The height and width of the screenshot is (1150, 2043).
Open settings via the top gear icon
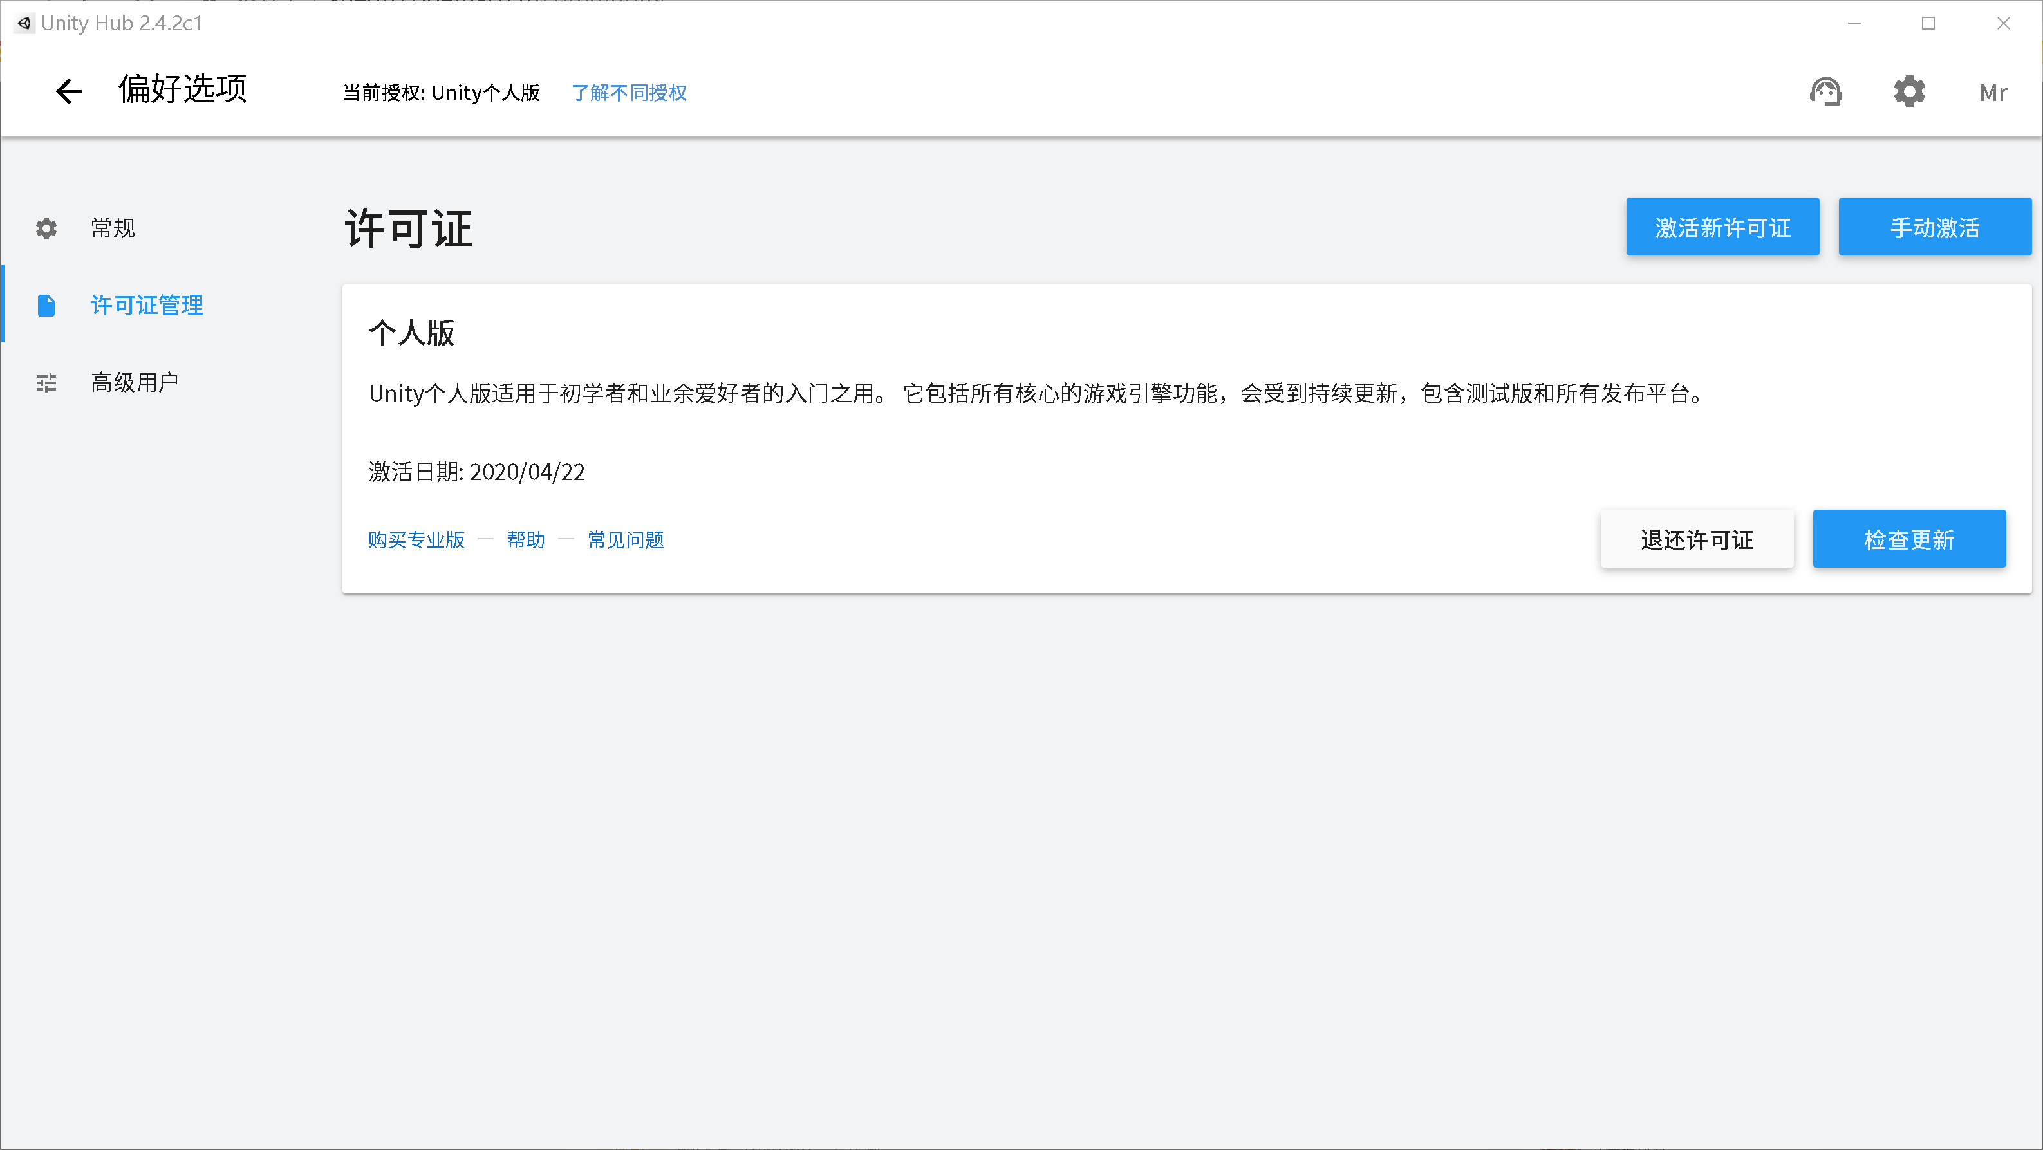[1909, 92]
